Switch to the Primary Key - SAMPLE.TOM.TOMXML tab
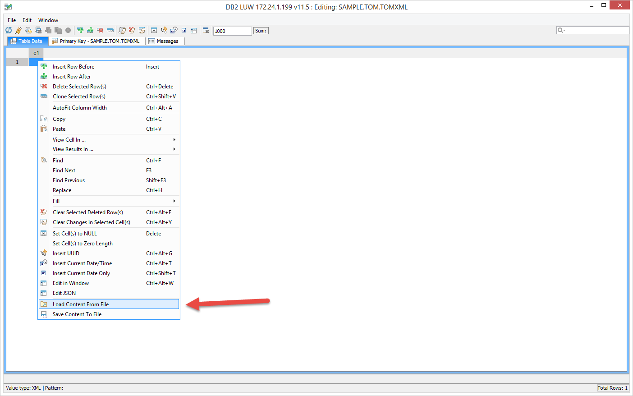The height and width of the screenshot is (396, 633). pos(96,41)
